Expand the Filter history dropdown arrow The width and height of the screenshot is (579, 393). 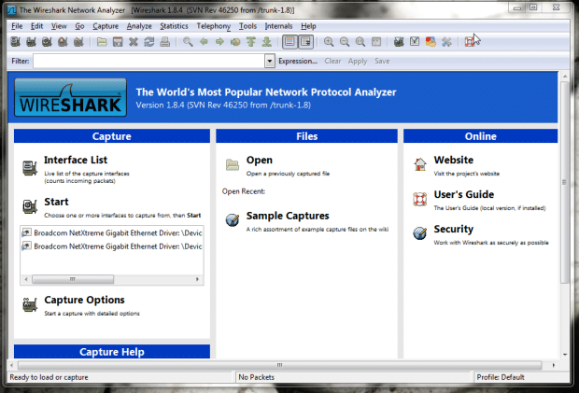(x=270, y=62)
